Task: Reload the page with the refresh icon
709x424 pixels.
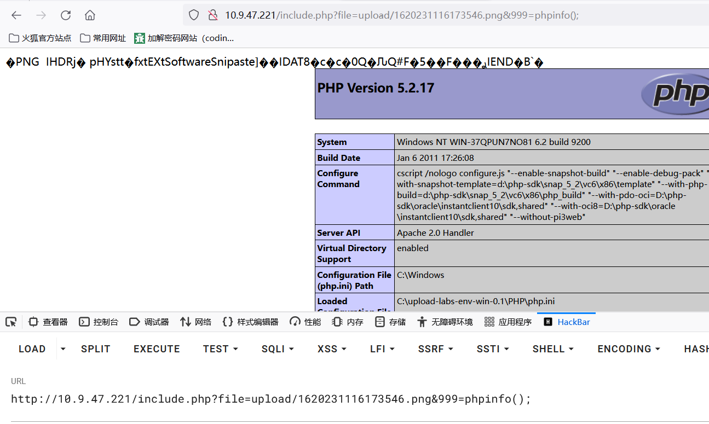Action: pyautogui.click(x=66, y=15)
